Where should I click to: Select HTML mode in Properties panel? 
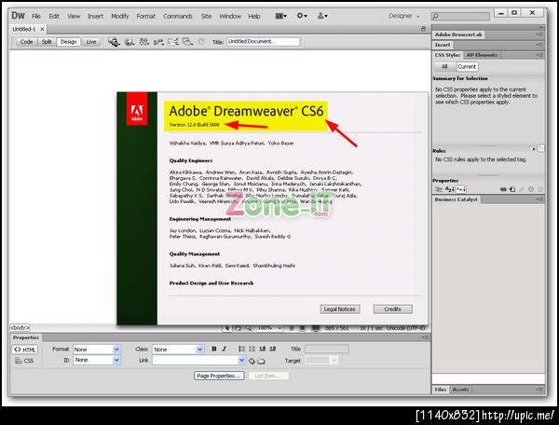24,350
